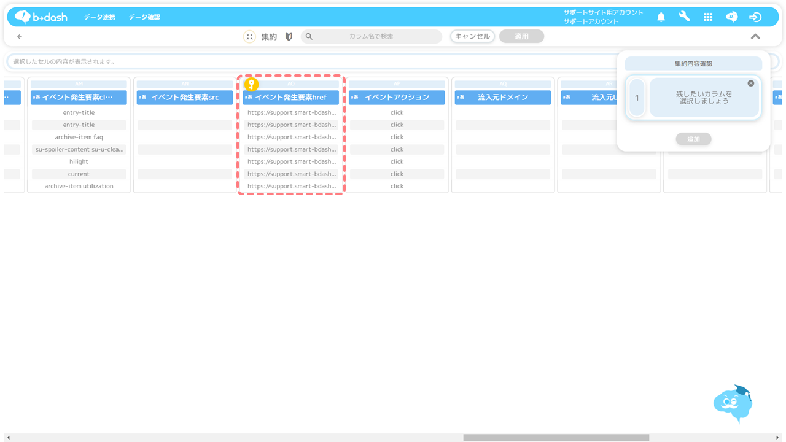Select the イベント発生要素href column header

[291, 97]
